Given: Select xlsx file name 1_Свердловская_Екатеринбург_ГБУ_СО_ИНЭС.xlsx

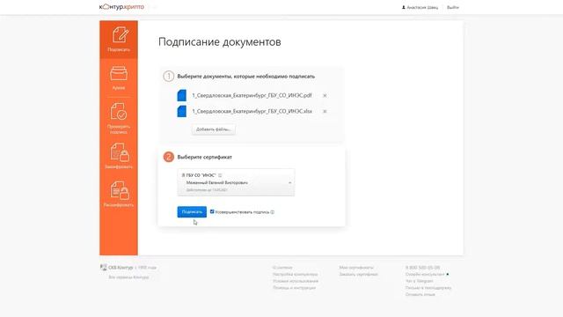Looking at the screenshot, I should click(252, 111).
